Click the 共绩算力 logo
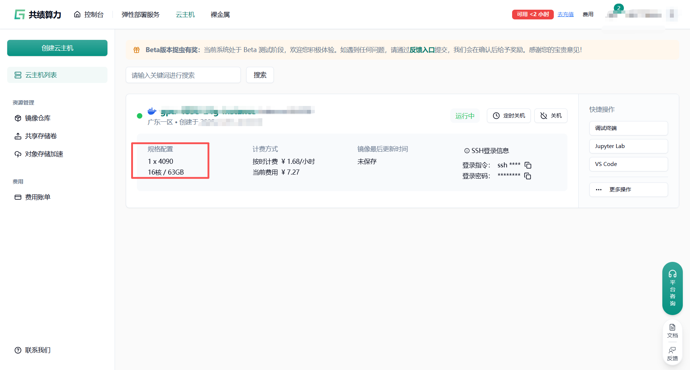 [x=38, y=14]
